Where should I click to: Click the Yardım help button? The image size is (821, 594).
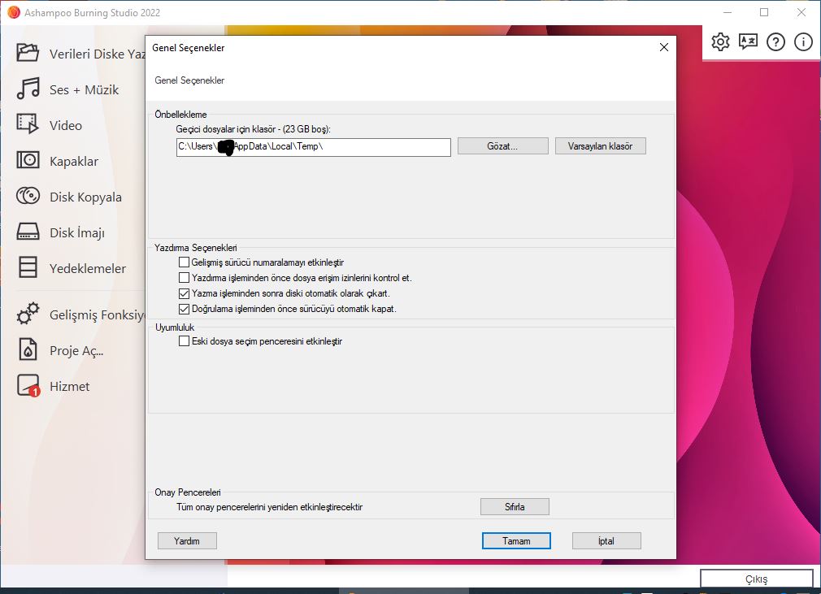187,540
